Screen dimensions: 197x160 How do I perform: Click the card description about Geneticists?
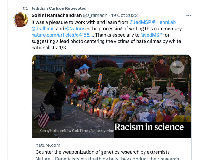point(107,158)
